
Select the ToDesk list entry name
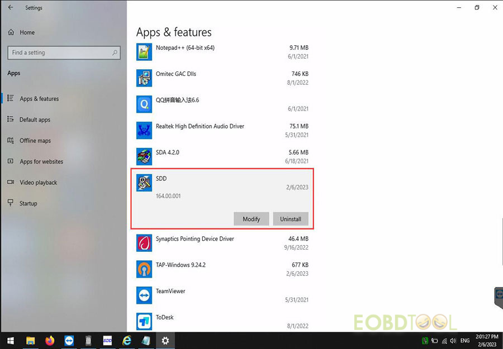coord(164,317)
